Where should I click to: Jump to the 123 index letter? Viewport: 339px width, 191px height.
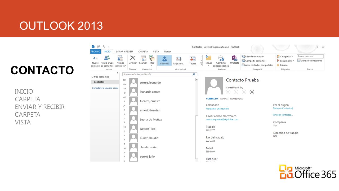124,80
